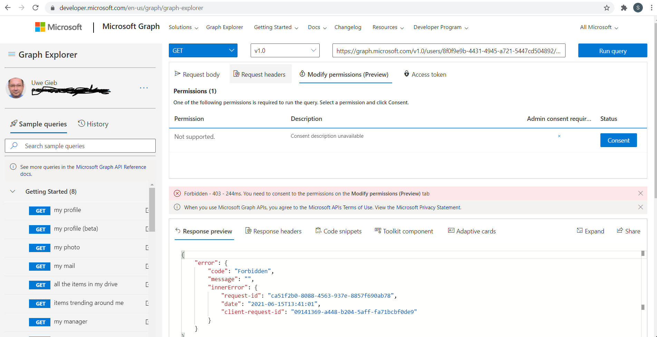The height and width of the screenshot is (337, 657).
Task: Click Uwe Gieb's profile photo
Action: click(16, 88)
